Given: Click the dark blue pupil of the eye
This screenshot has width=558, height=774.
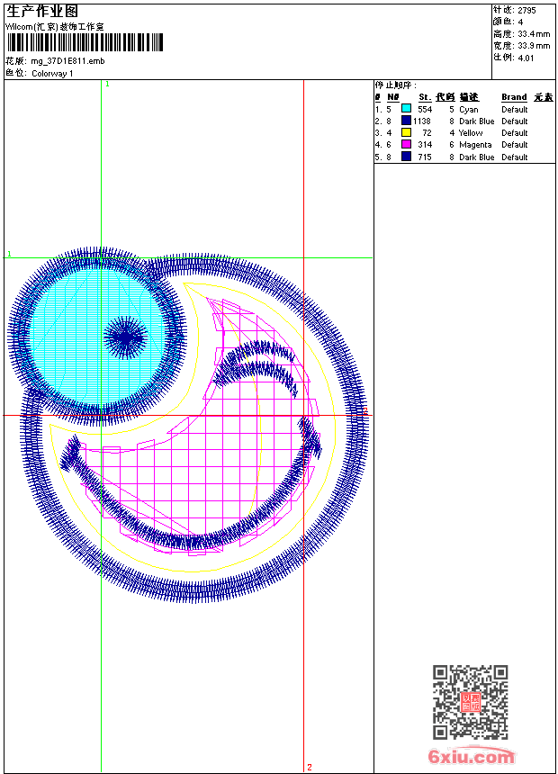Looking at the screenshot, I should (x=125, y=338).
